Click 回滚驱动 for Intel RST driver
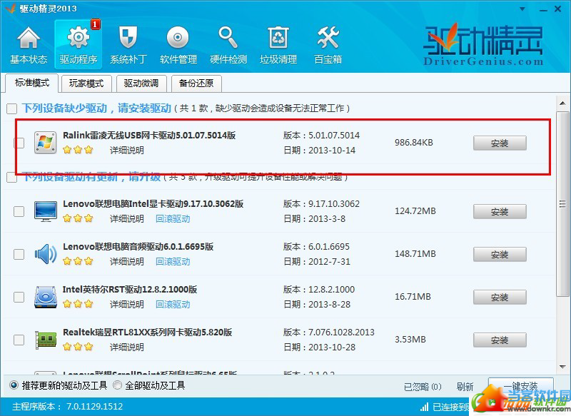Viewport: 571px width, 416px height. pyautogui.click(x=173, y=304)
